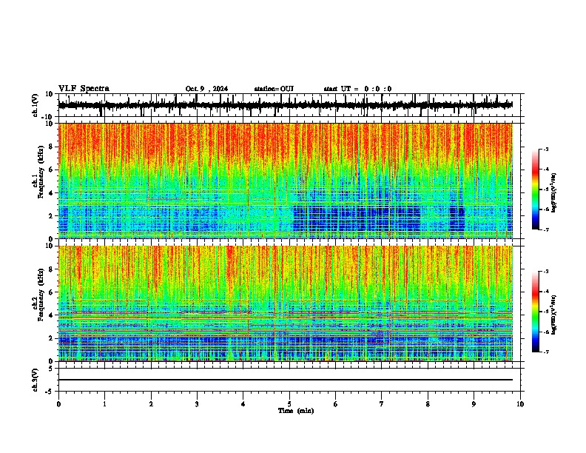Image resolution: width=586 pixels, height=453 pixels.
Task: Click the time axis tick label "7"
Action: click(382, 404)
